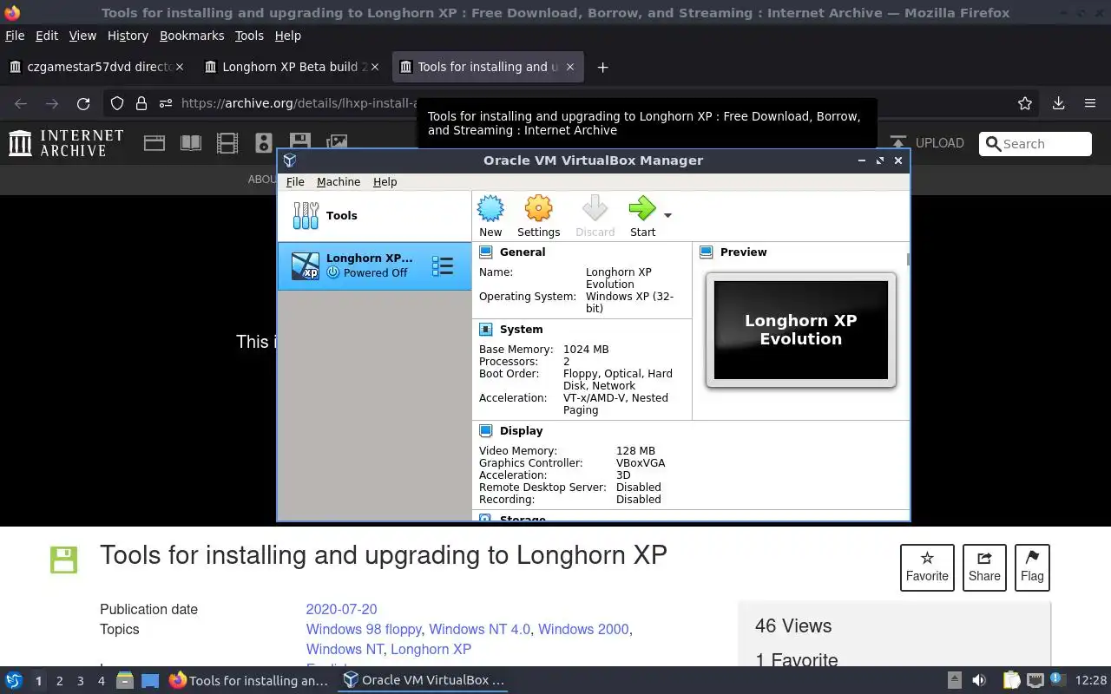Close the czgamestar57dvd tab
The height and width of the screenshot is (694, 1111).
(x=181, y=67)
